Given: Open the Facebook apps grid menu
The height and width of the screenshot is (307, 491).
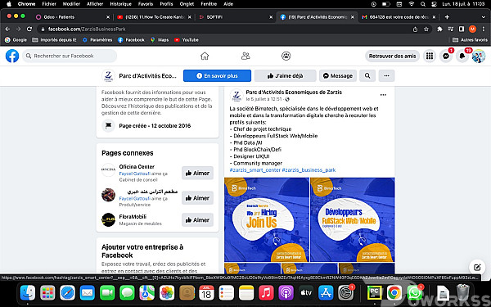Looking at the screenshot, I should [x=430, y=56].
